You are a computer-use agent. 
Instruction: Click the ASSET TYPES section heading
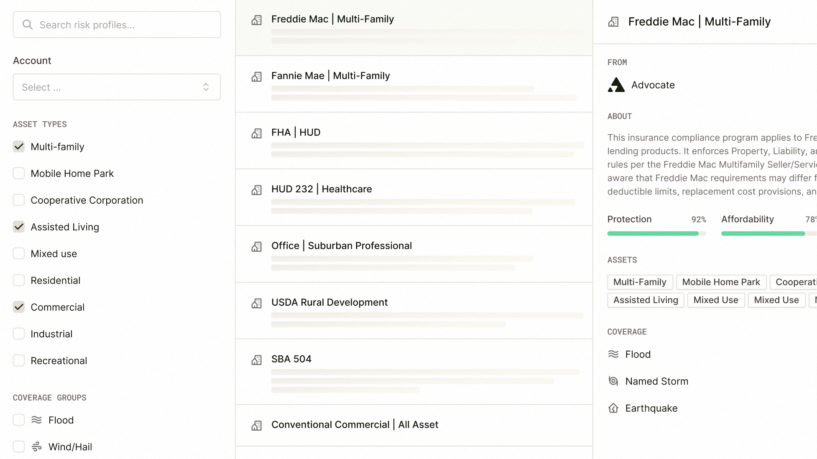coord(40,124)
